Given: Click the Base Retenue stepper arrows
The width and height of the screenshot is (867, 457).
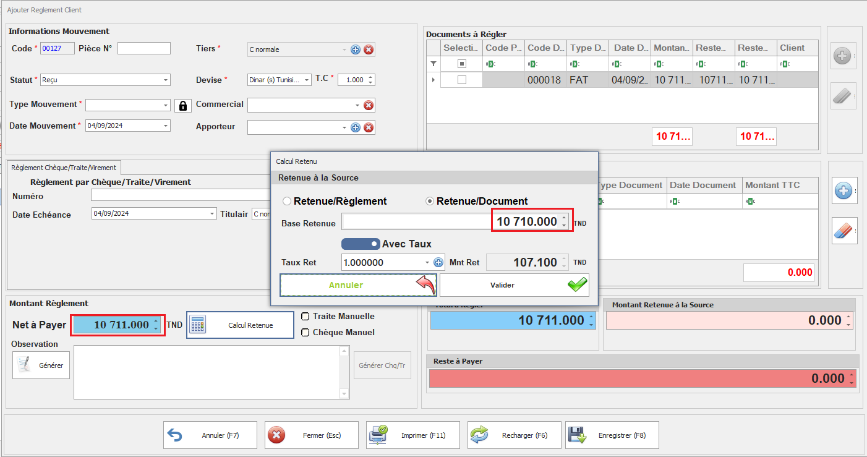Looking at the screenshot, I should pos(563,221).
